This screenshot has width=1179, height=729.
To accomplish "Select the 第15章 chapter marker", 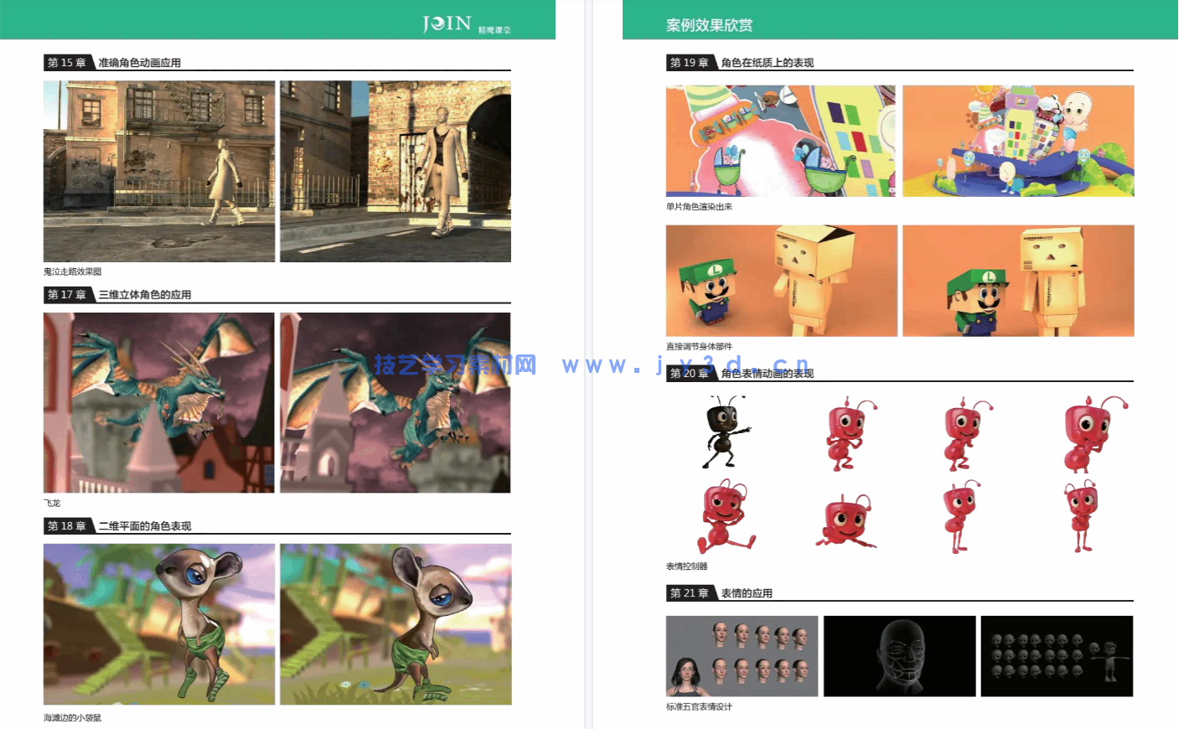I will pos(65,61).
